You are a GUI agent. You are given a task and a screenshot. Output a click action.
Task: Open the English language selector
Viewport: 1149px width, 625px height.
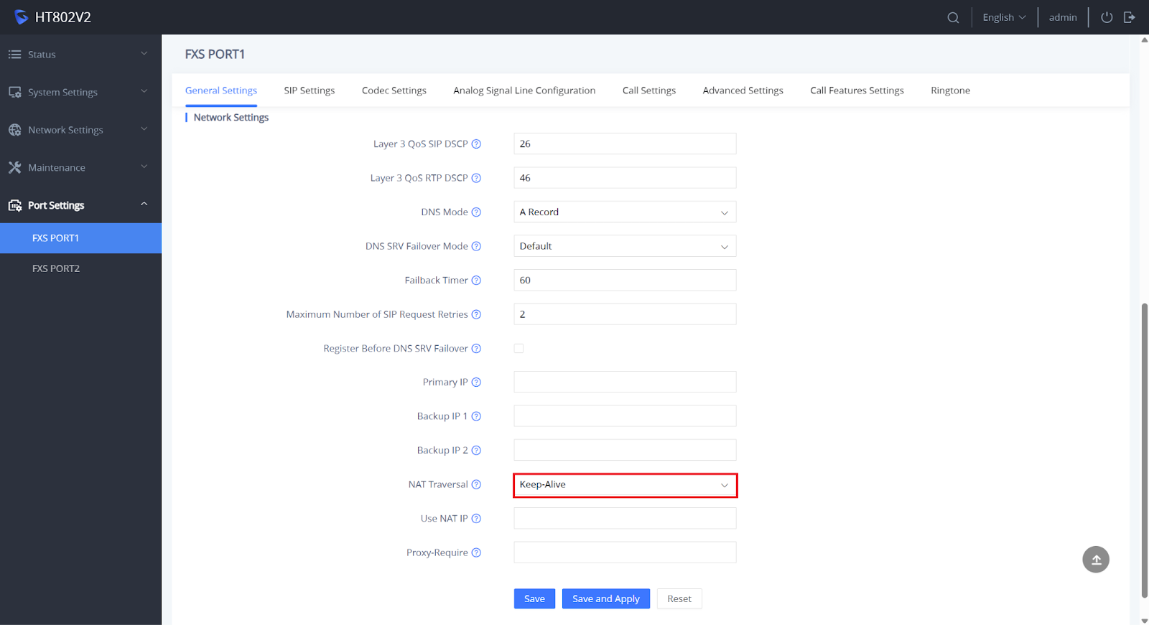pyautogui.click(x=1004, y=17)
